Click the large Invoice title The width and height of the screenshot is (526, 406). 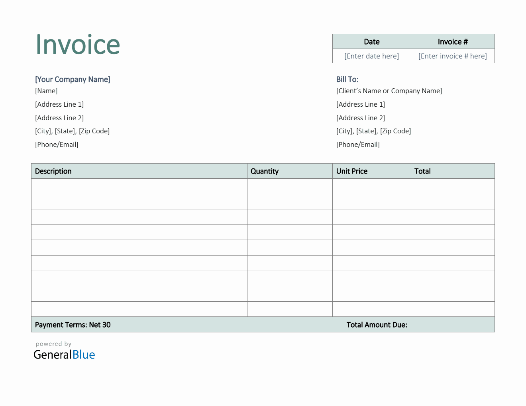(x=78, y=45)
